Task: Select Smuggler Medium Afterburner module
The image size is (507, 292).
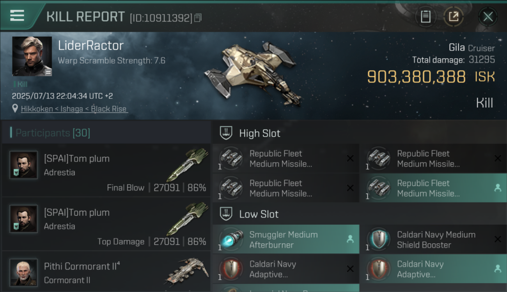Action: click(x=286, y=239)
